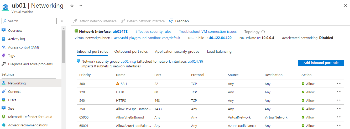Click the SSH rule warning triangle icon

click(x=118, y=84)
